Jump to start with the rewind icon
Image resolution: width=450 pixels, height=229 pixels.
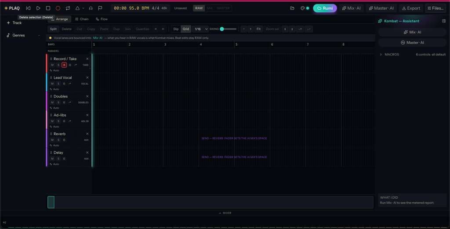(28, 8)
